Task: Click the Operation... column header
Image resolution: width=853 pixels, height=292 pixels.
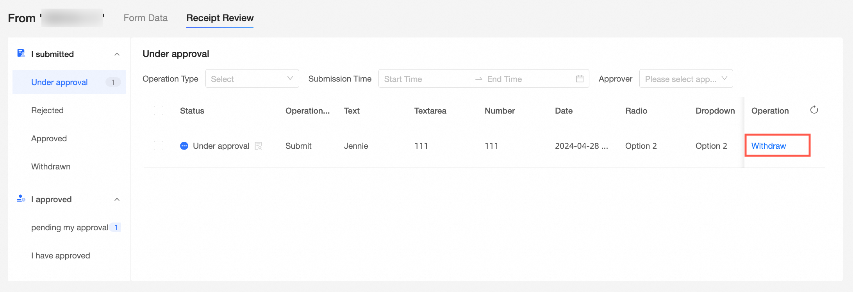Action: [307, 111]
